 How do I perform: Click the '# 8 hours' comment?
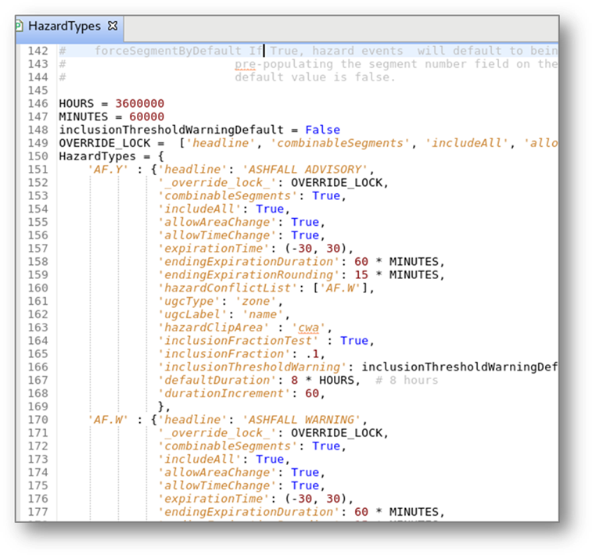click(x=407, y=381)
